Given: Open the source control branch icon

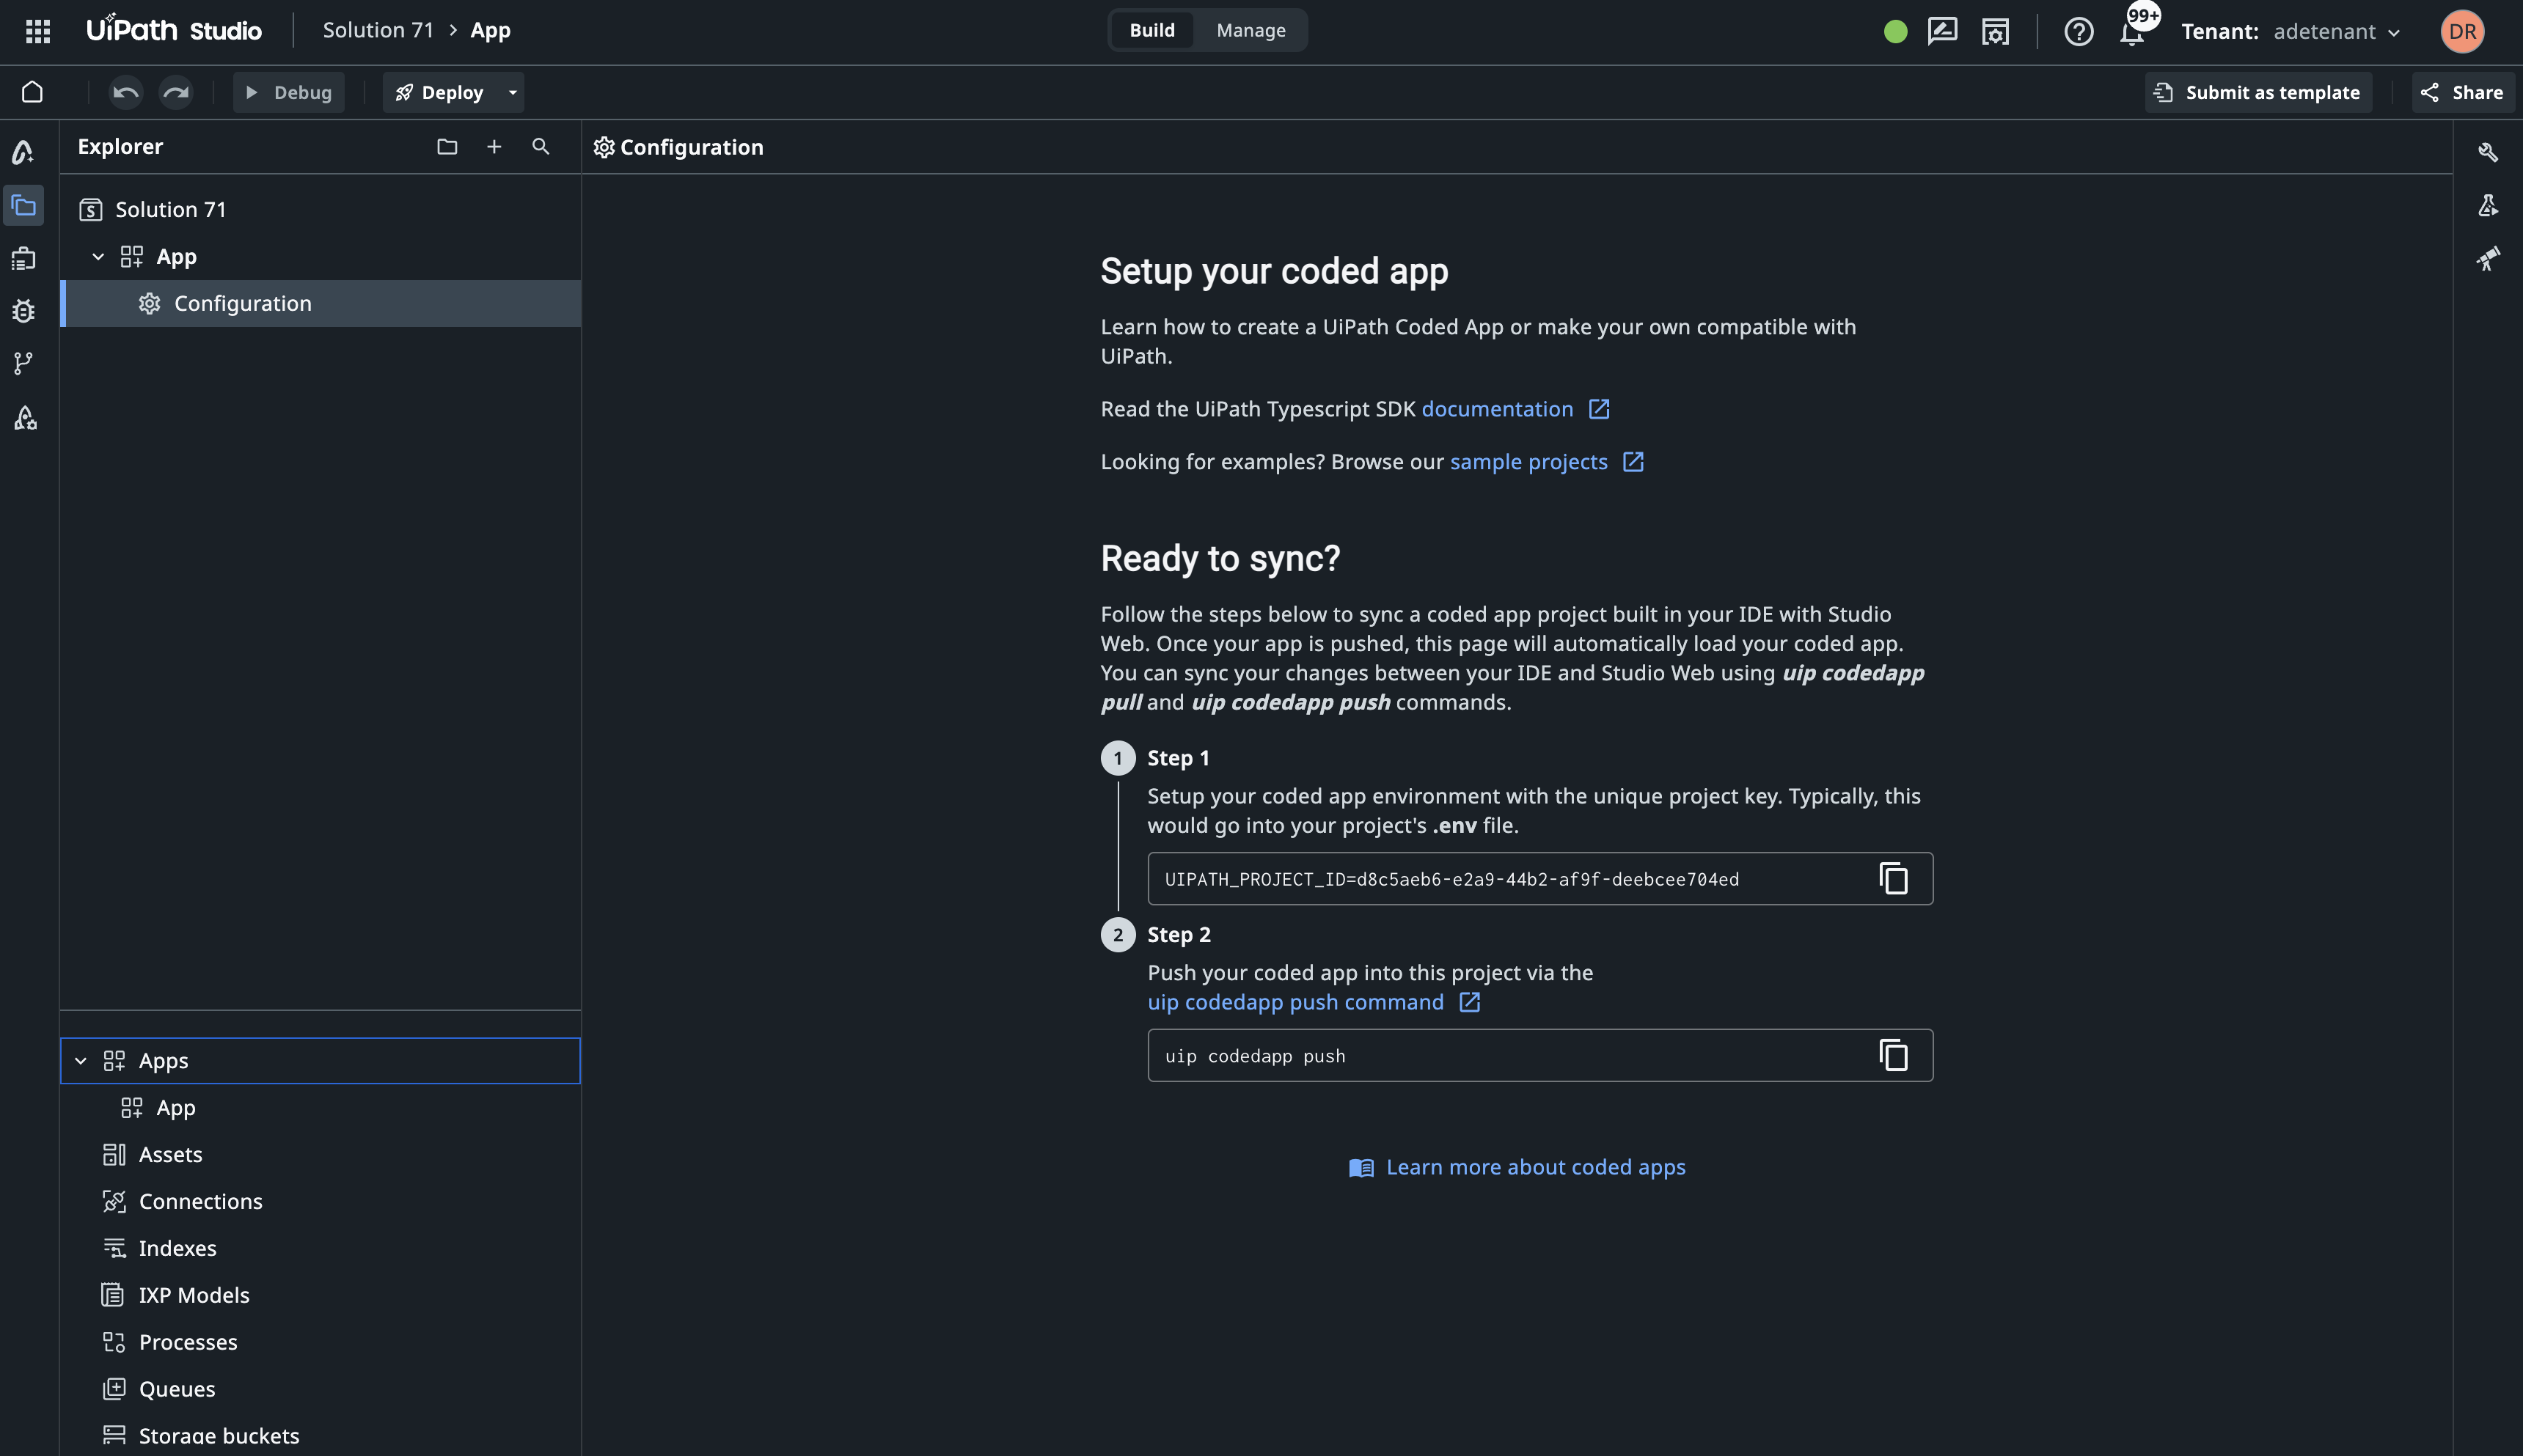Looking at the screenshot, I should tap(23, 364).
